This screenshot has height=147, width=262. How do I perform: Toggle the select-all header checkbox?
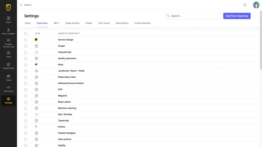tap(25, 34)
